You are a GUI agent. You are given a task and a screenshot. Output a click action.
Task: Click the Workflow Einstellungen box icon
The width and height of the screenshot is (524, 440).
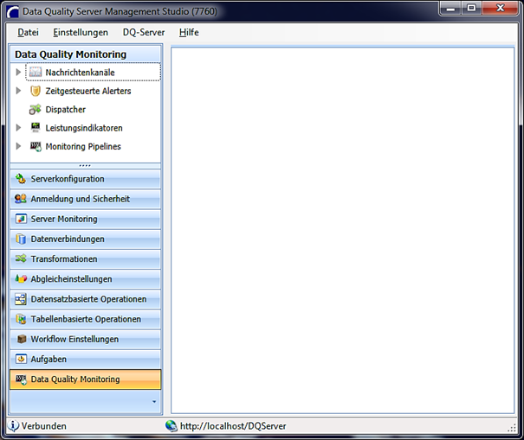coord(22,339)
